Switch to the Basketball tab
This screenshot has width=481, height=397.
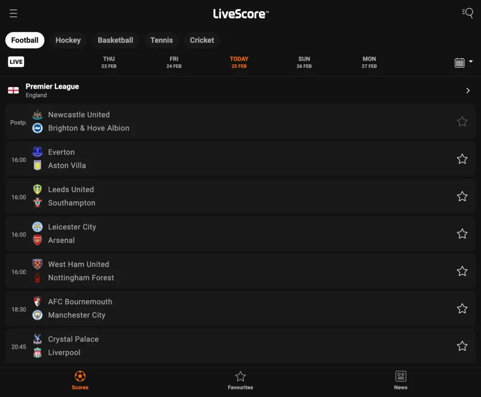116,40
